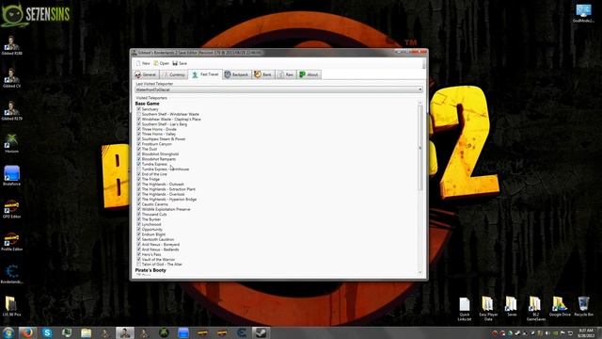The width and height of the screenshot is (602, 339).
Task: Toggle Arid Nexus - Badlands checkbox
Action: [x=139, y=249]
